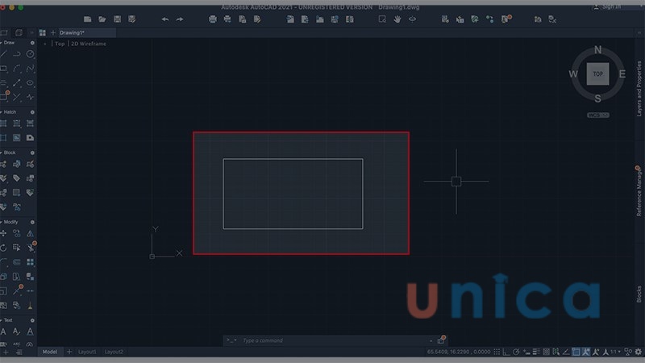Screen dimensions: 645x363
Task: Select the Move tool in Modify panel
Action: (x=4, y=233)
